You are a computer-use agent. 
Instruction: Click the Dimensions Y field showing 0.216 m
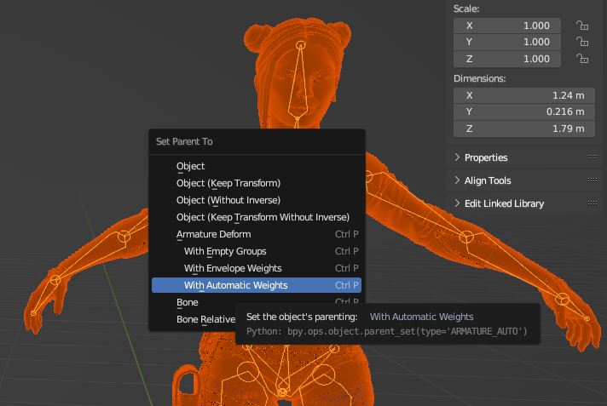(x=521, y=112)
